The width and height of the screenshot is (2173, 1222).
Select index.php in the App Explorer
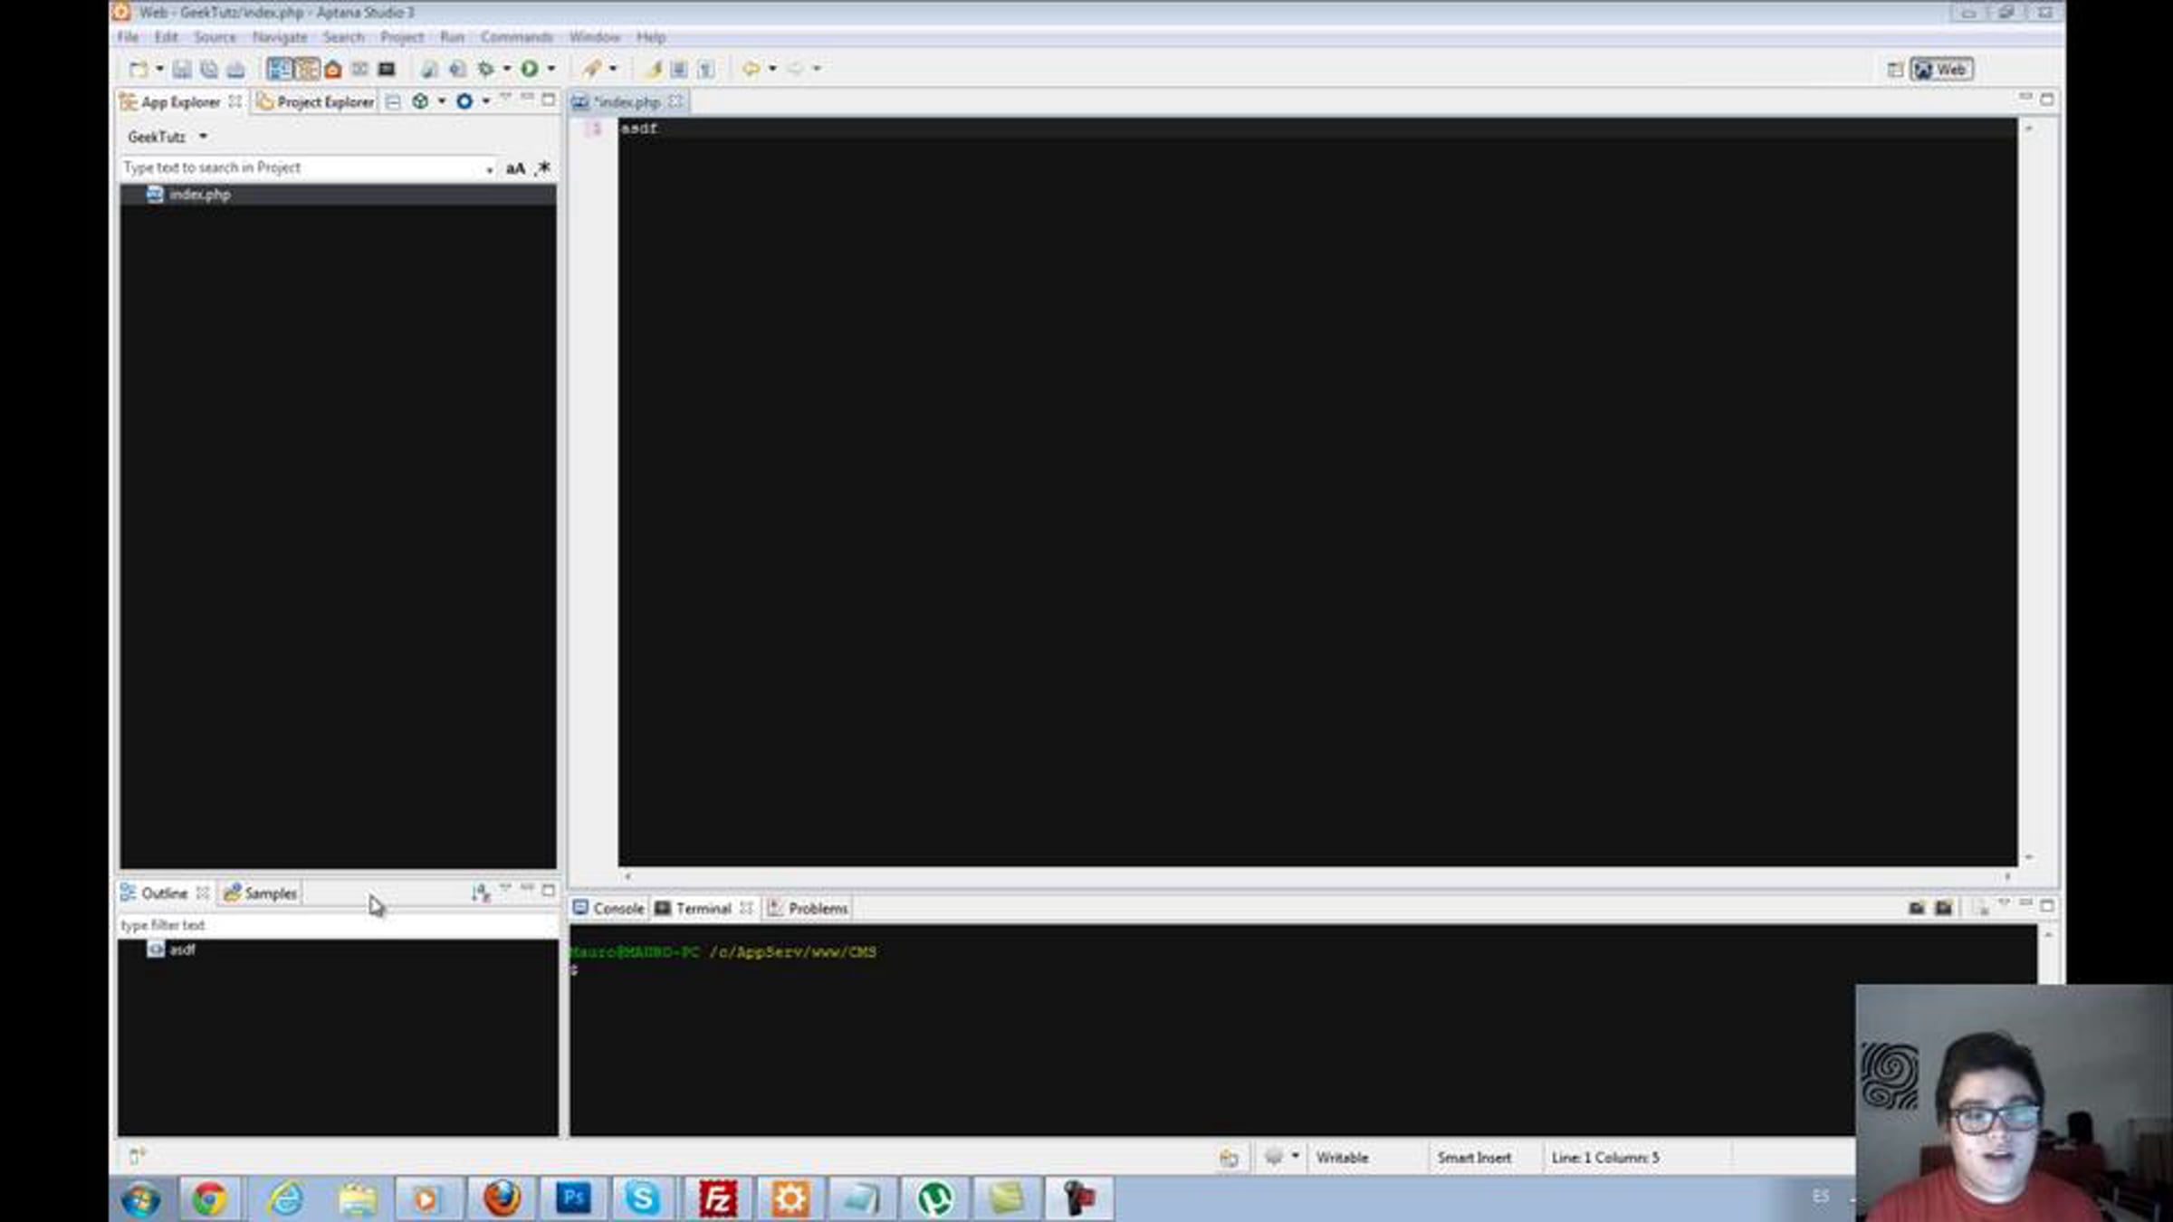(x=199, y=195)
